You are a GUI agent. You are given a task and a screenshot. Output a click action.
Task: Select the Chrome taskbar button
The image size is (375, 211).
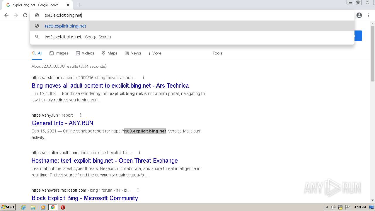(53, 207)
